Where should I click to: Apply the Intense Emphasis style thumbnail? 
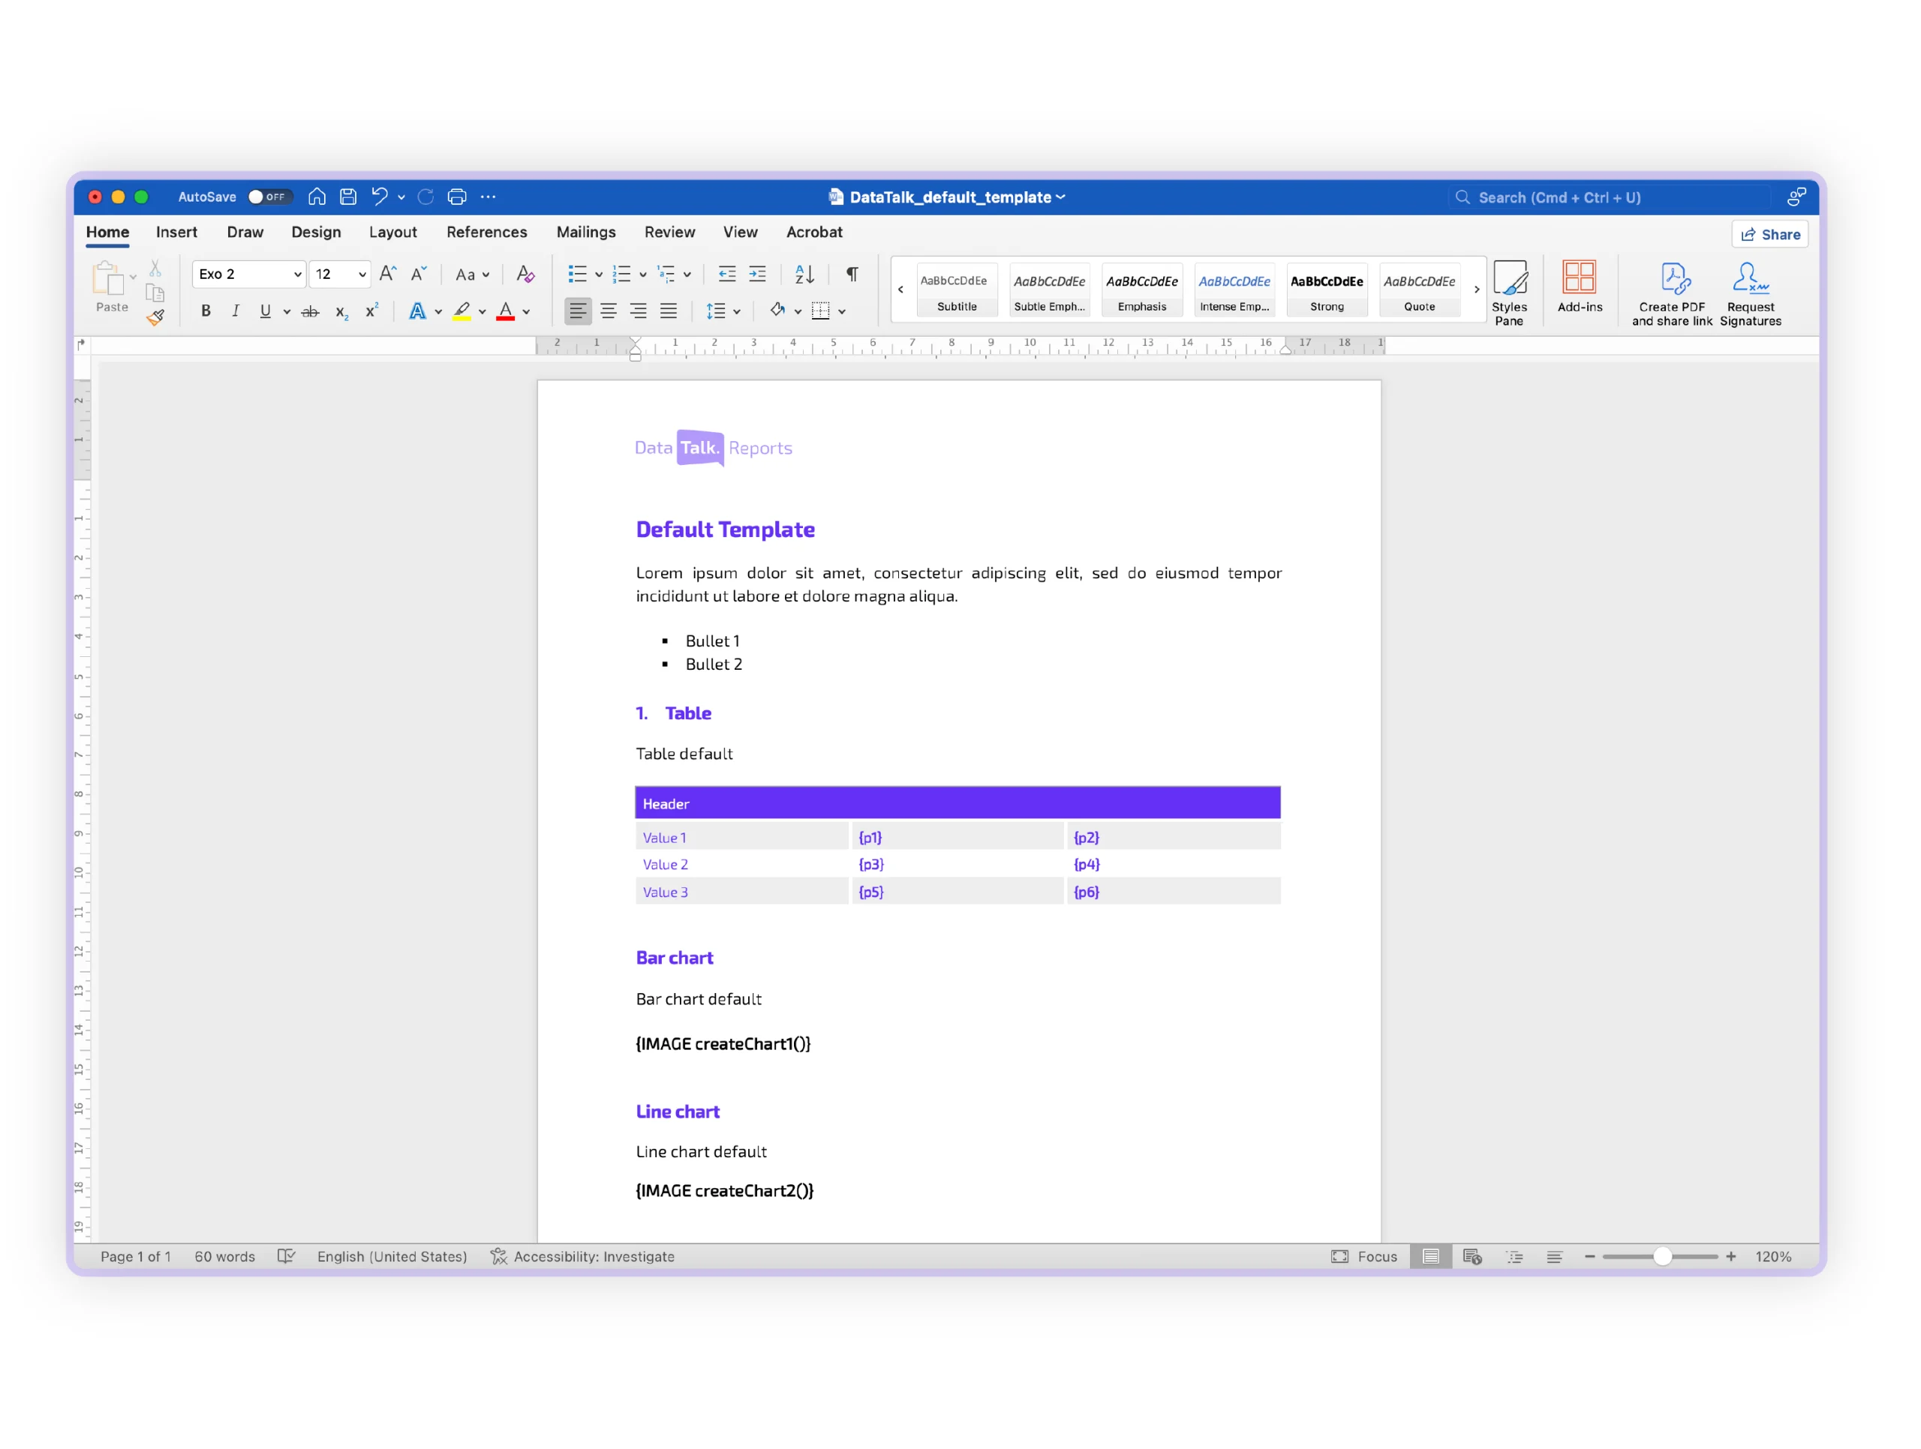(x=1234, y=291)
